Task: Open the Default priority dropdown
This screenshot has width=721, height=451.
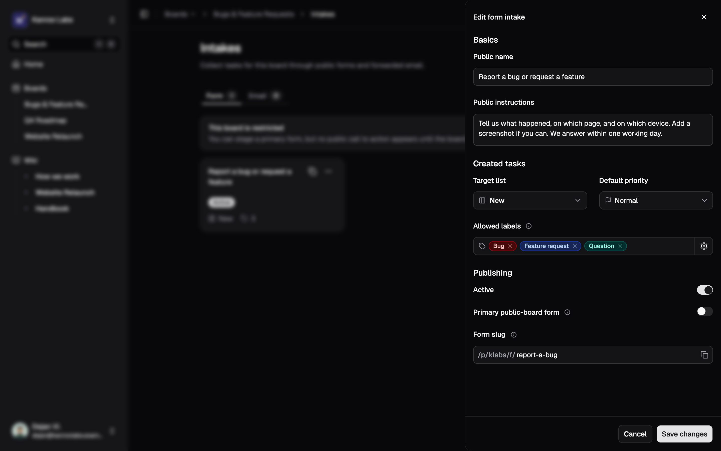Action: [656, 200]
